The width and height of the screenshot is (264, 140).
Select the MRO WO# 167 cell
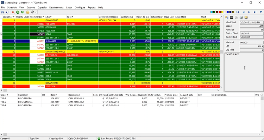(x=109, y=52)
